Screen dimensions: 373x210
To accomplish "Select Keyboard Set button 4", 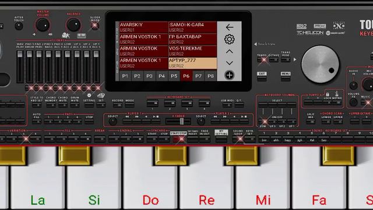I will (x=205, y=103).
